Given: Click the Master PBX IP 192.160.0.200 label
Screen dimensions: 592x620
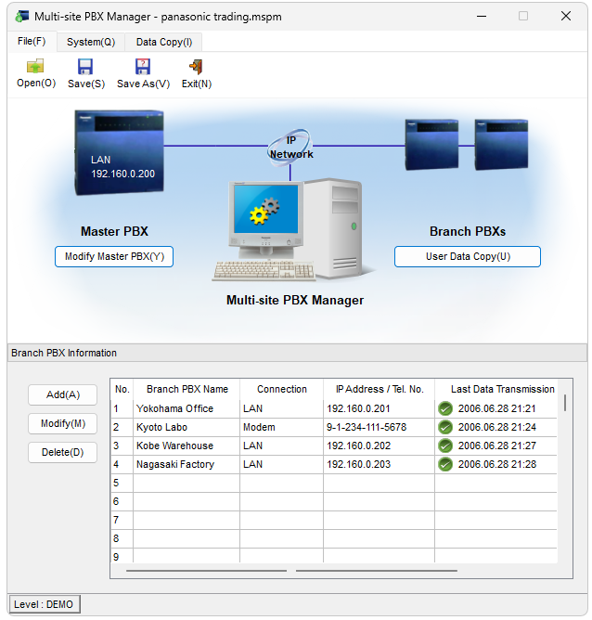Looking at the screenshot, I should [x=122, y=174].
